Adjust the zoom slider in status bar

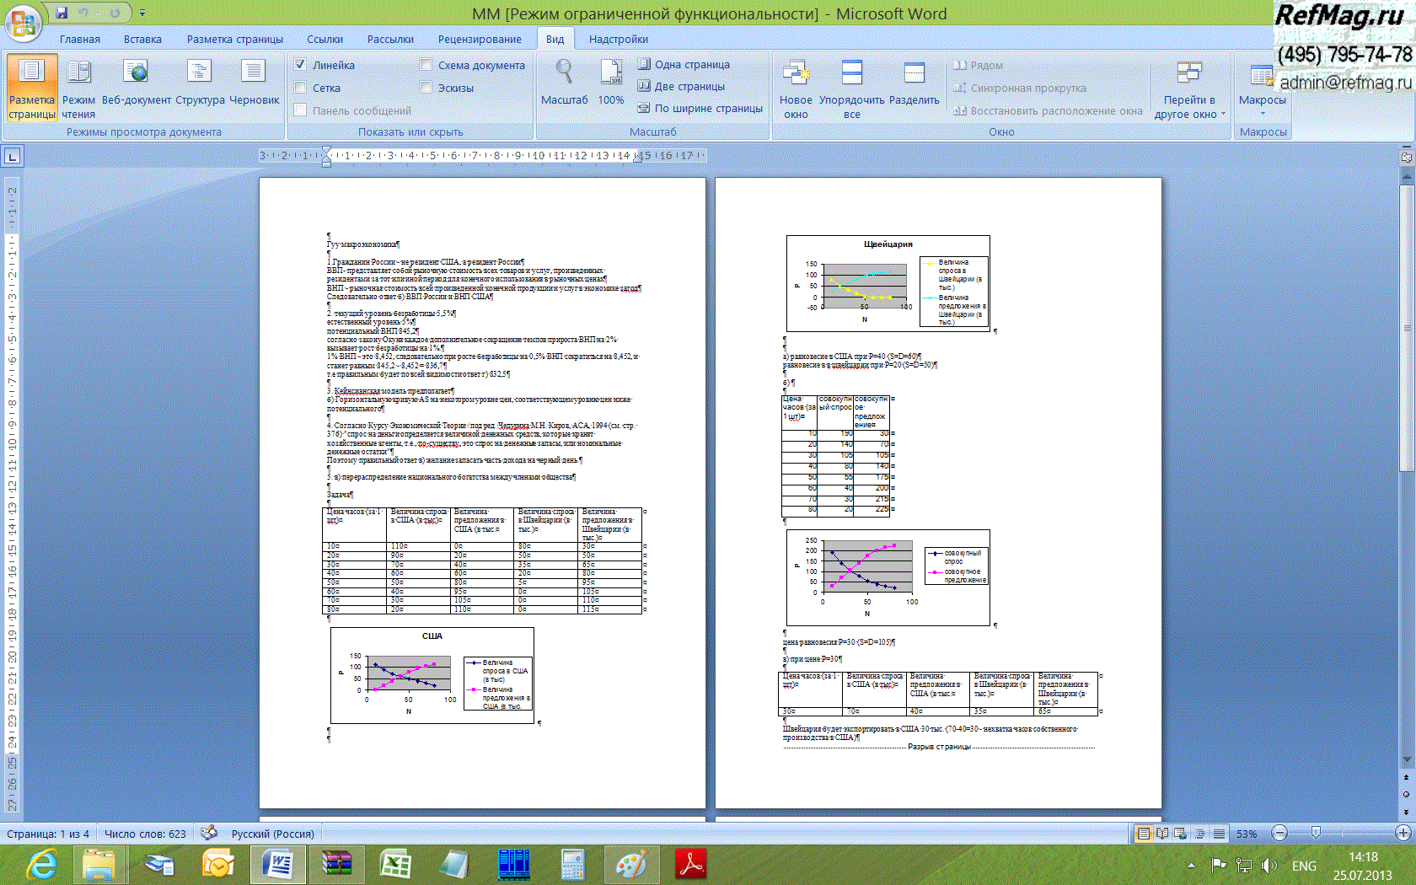1316,834
